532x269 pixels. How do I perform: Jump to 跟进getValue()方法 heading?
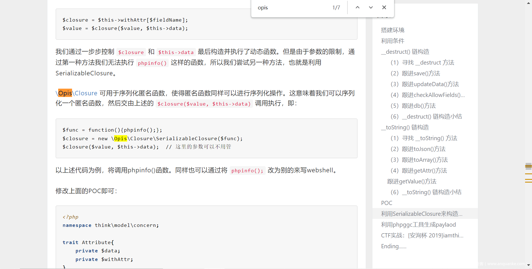tap(412, 181)
